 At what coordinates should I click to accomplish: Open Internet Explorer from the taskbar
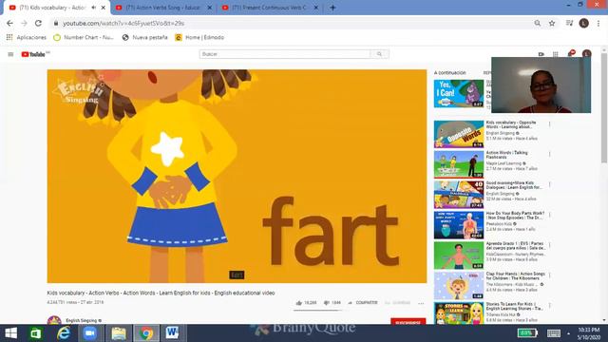tap(64, 333)
